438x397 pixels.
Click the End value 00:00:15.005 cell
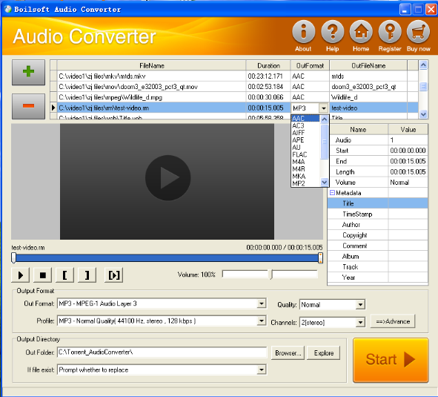pos(408,161)
